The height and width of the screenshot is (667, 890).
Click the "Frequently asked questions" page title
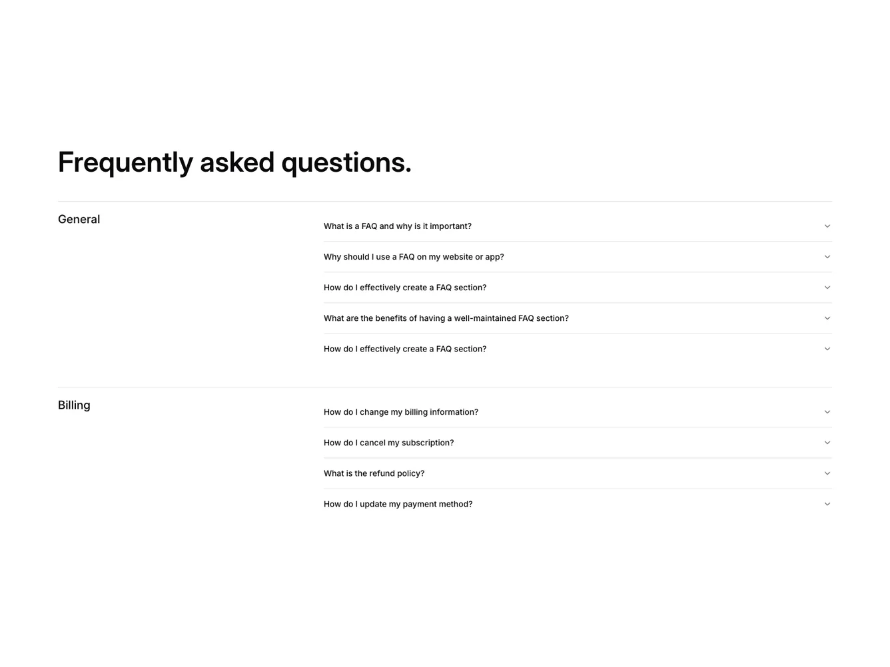234,162
